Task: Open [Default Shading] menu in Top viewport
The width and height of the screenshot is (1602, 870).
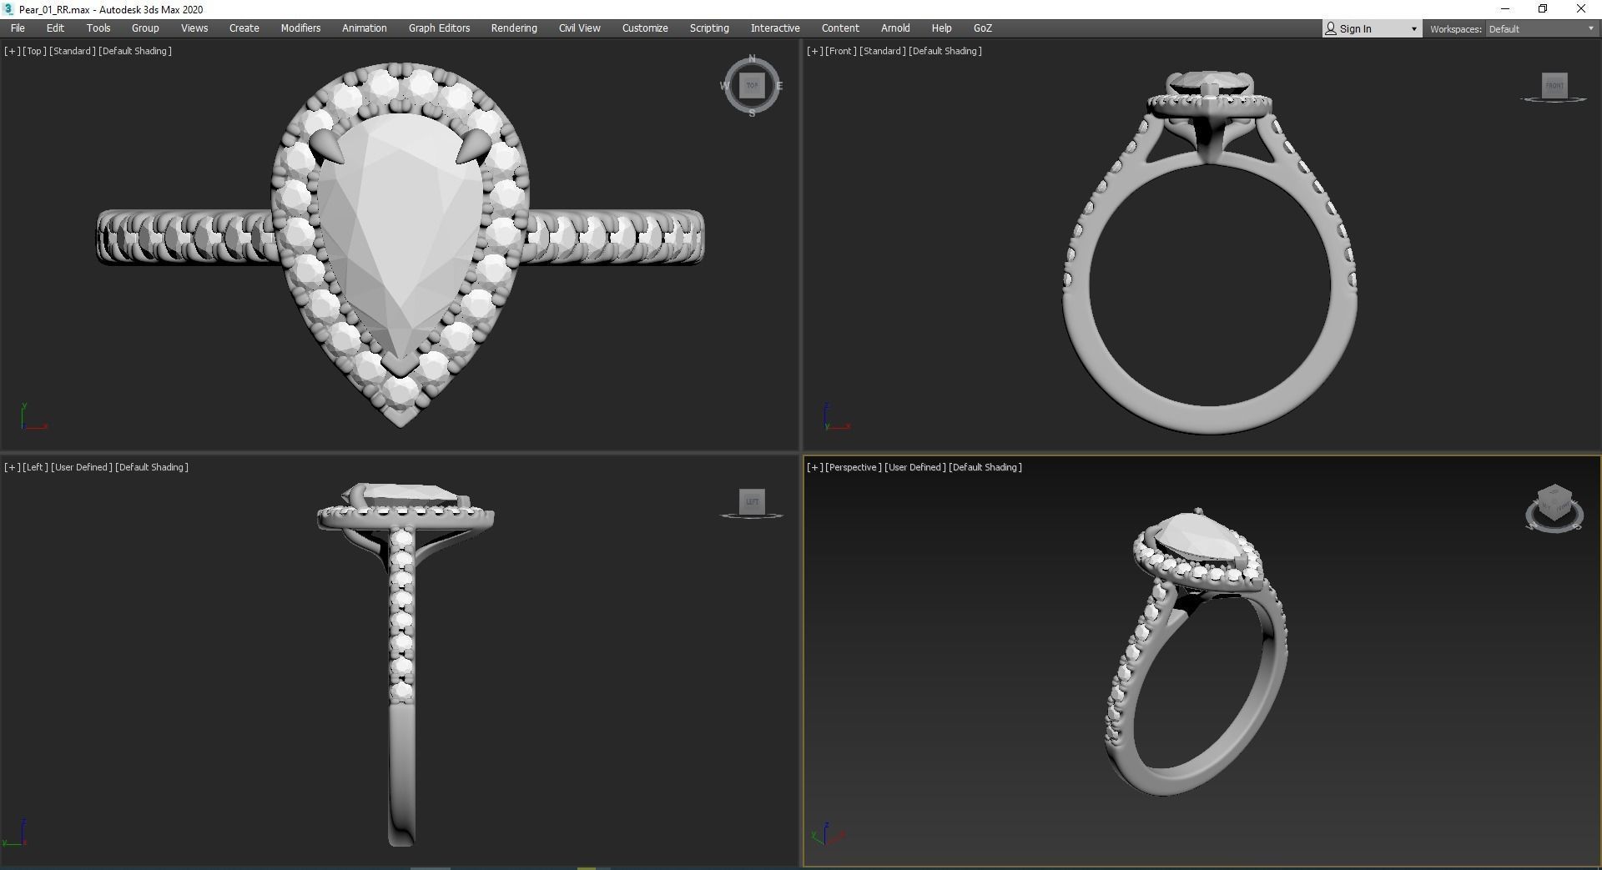Action: click(135, 51)
